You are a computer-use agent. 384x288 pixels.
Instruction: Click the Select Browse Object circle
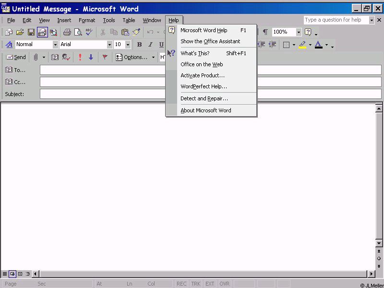point(379,259)
